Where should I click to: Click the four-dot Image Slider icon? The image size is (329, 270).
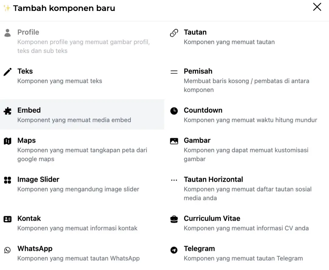pyautogui.click(x=8, y=180)
